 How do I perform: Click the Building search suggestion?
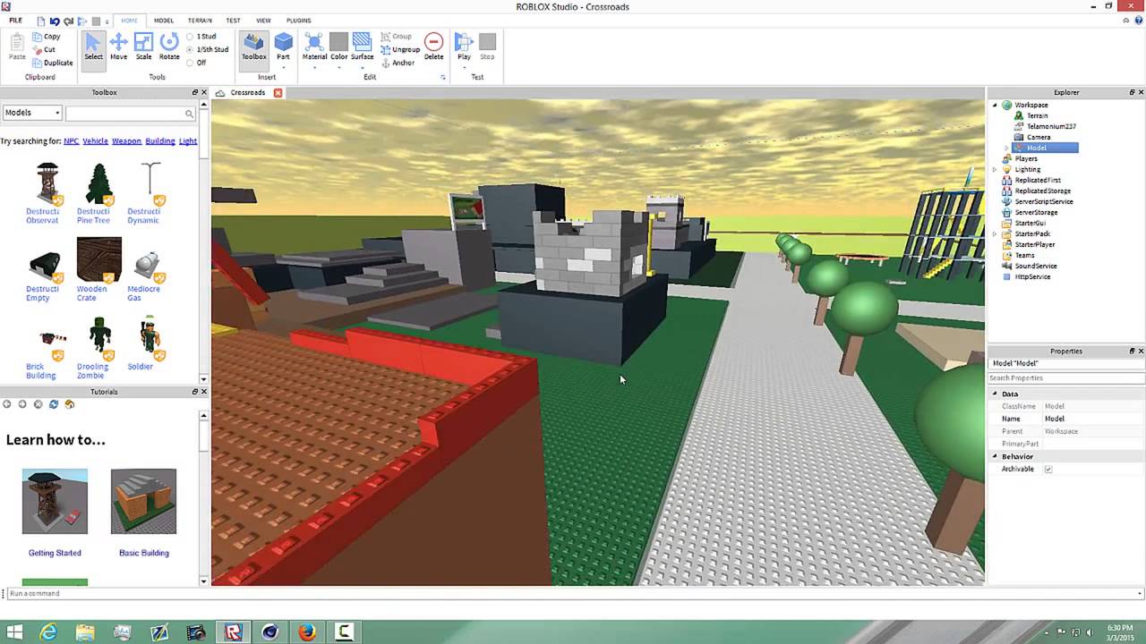(160, 140)
